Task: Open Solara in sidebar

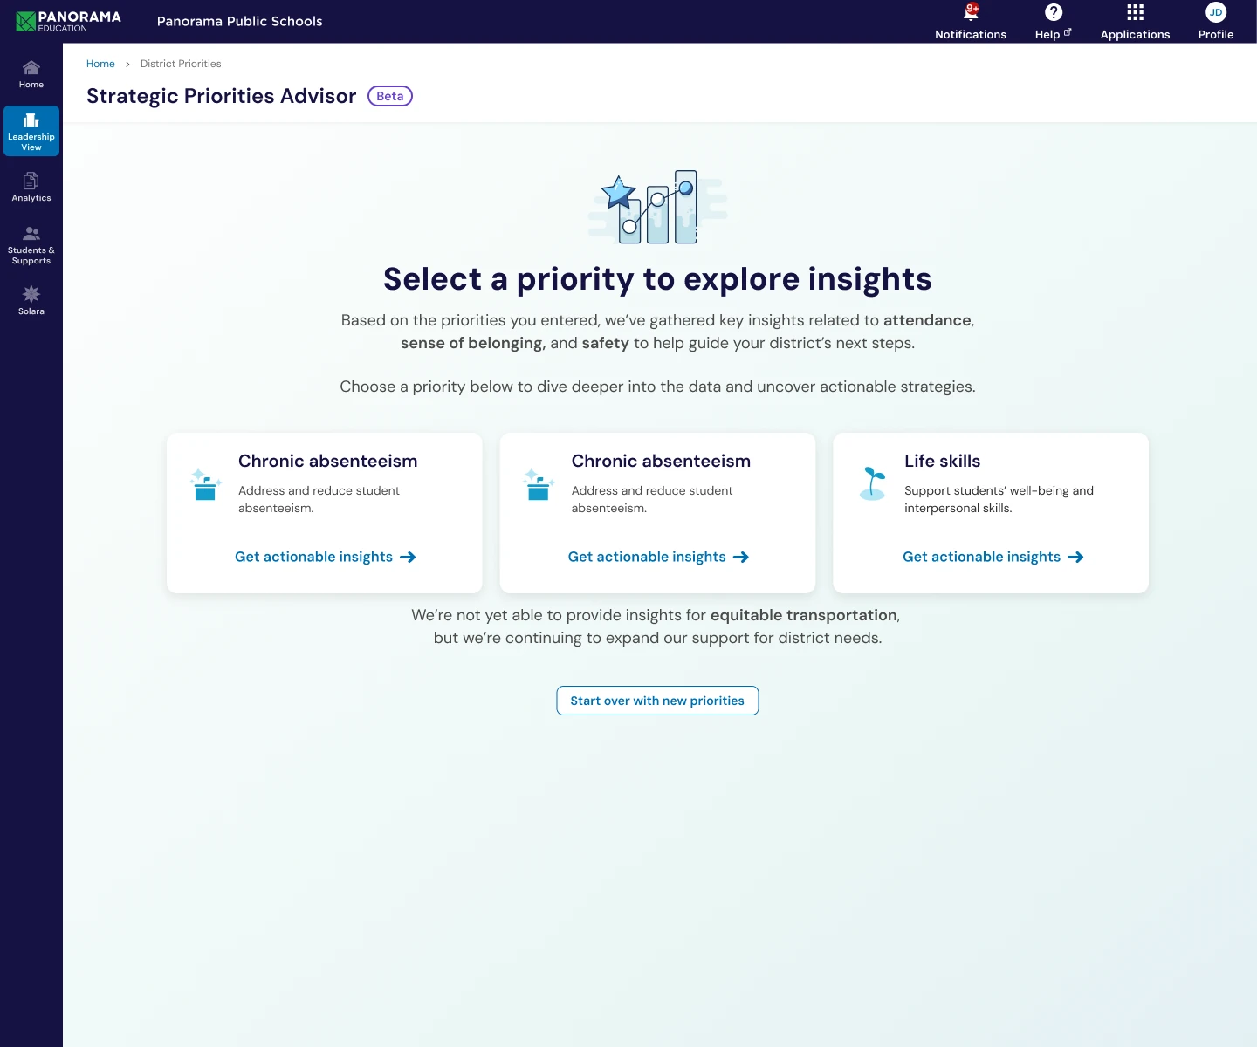Action: 31,301
